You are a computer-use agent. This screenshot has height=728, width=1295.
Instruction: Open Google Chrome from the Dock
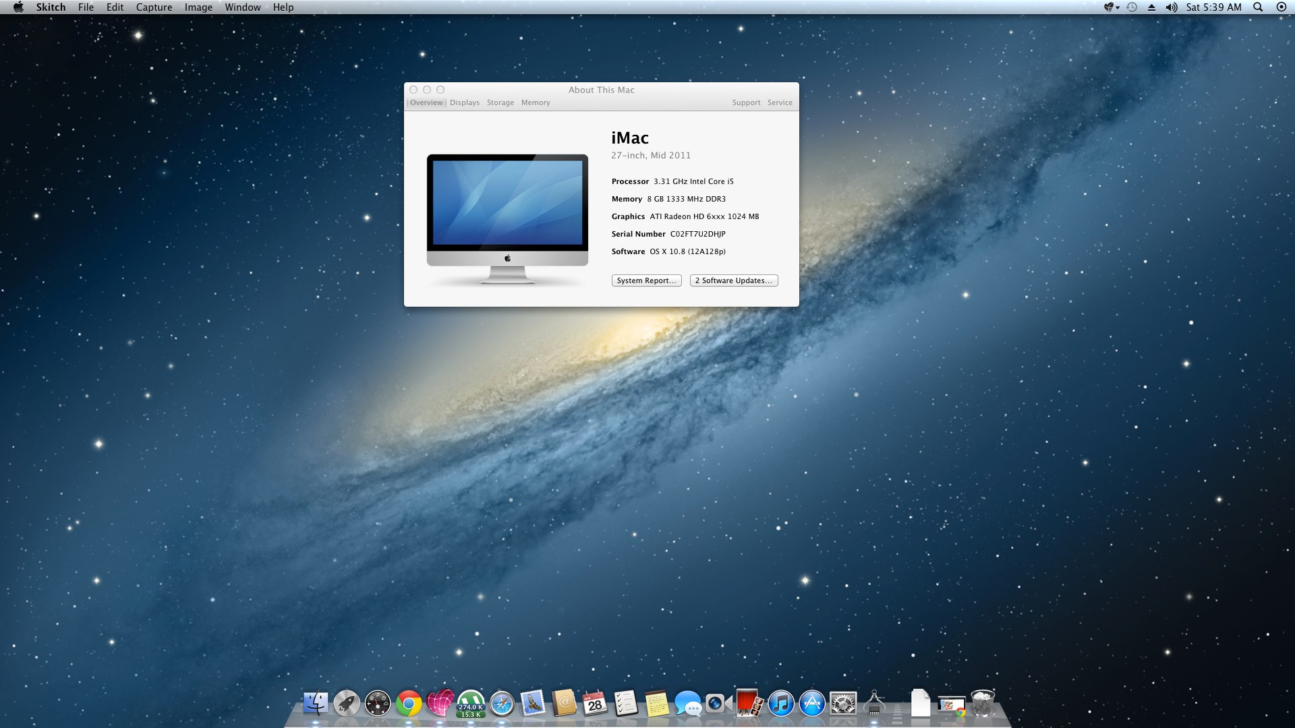tap(409, 704)
